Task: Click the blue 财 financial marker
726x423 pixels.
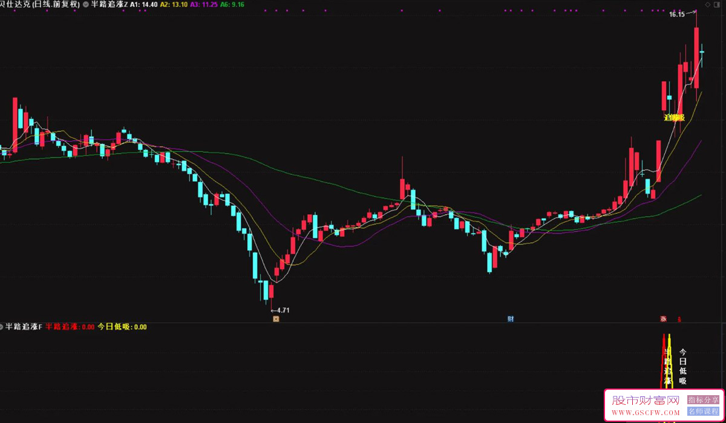Action: click(x=510, y=318)
